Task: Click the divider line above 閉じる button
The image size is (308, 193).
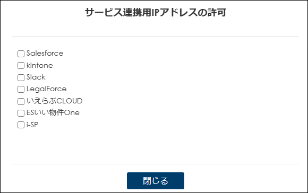Action: (156, 164)
